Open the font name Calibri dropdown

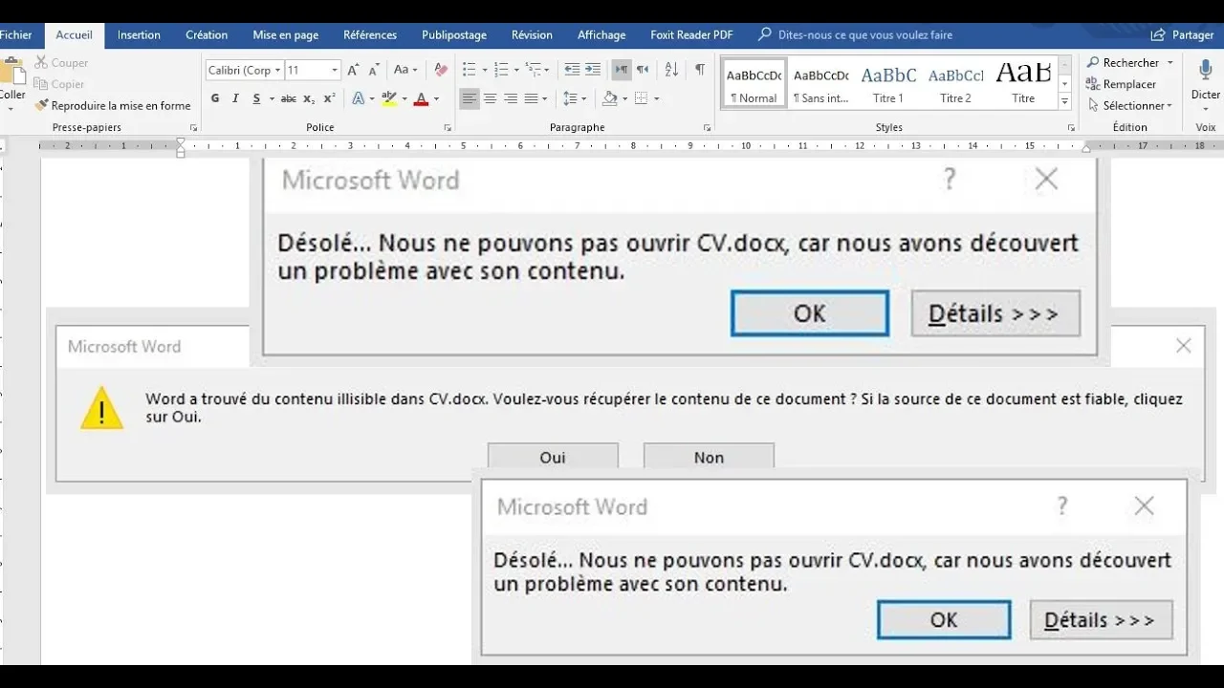click(277, 70)
